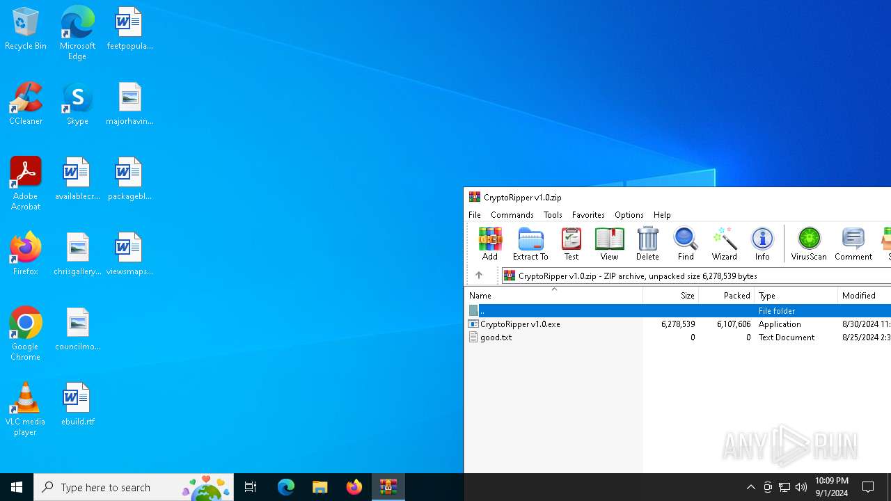Sort files by Packed column header
Screen dimensions: 891x501
coord(727,296)
